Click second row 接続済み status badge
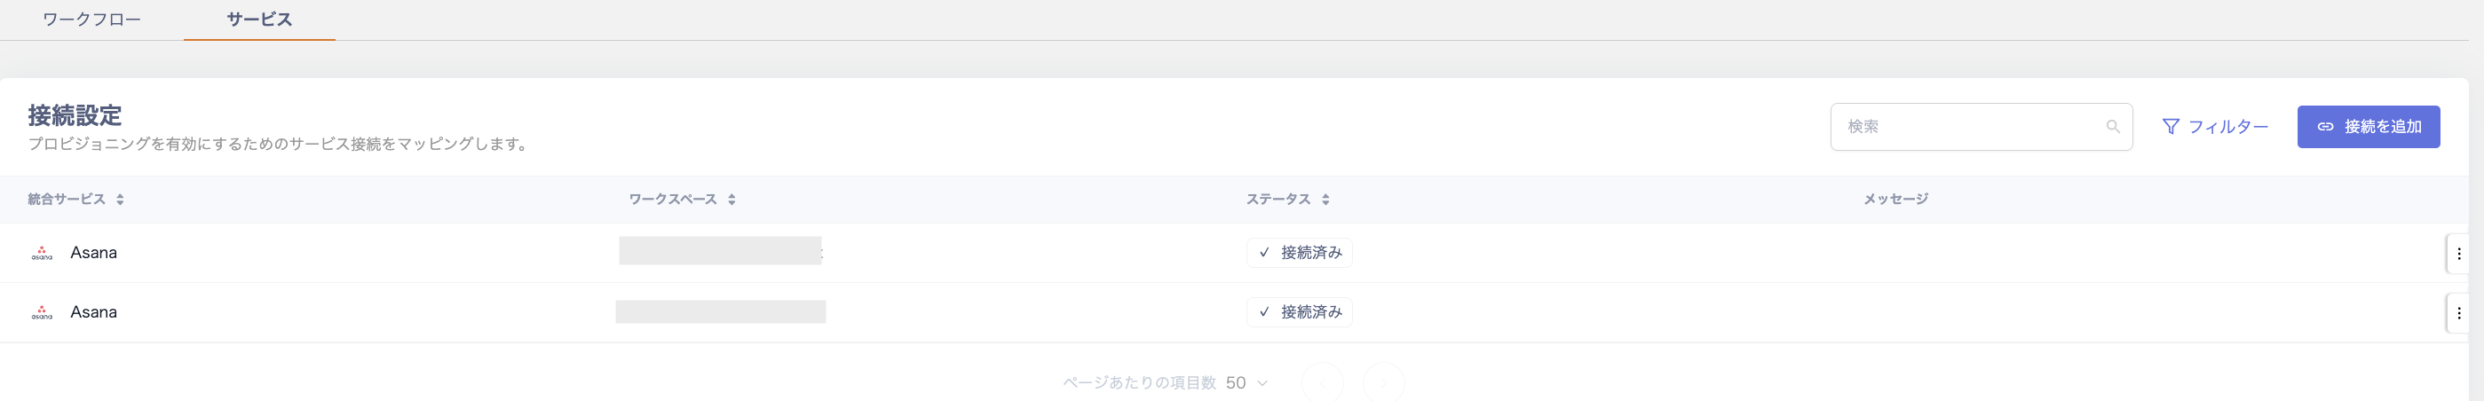2484x401 pixels. click(1299, 312)
